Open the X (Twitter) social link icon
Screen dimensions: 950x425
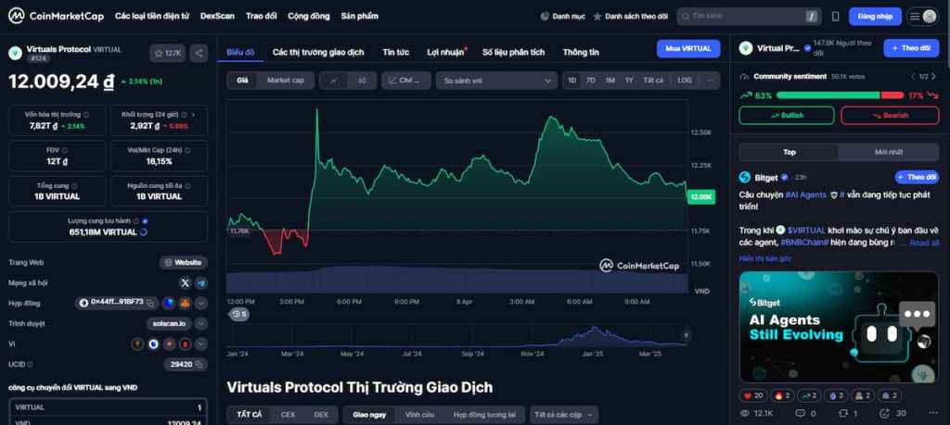point(185,282)
